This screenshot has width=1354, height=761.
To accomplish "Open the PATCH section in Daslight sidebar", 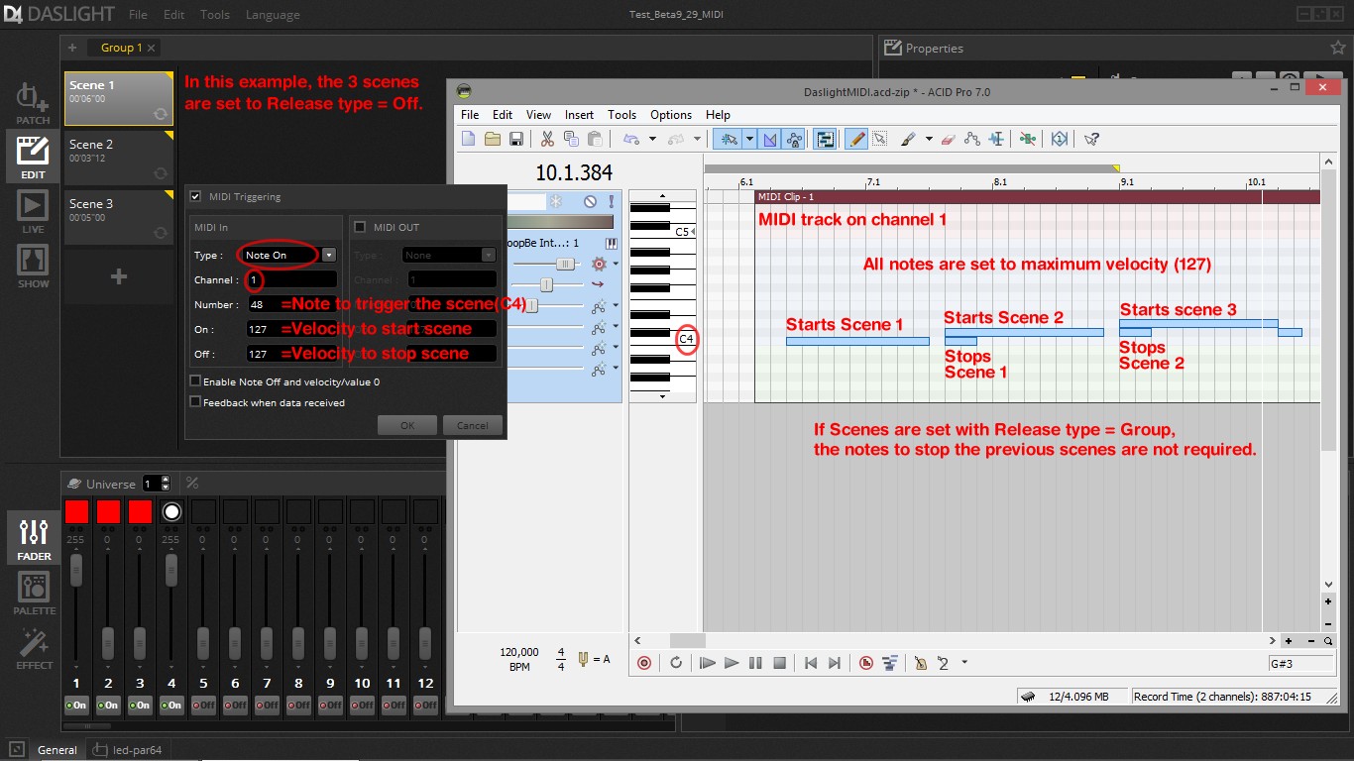I will [33, 103].
